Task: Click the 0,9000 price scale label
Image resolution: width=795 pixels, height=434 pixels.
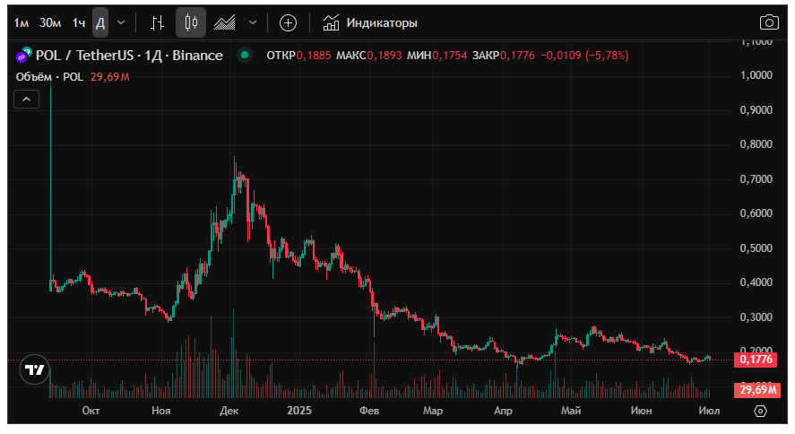Action: pos(756,110)
